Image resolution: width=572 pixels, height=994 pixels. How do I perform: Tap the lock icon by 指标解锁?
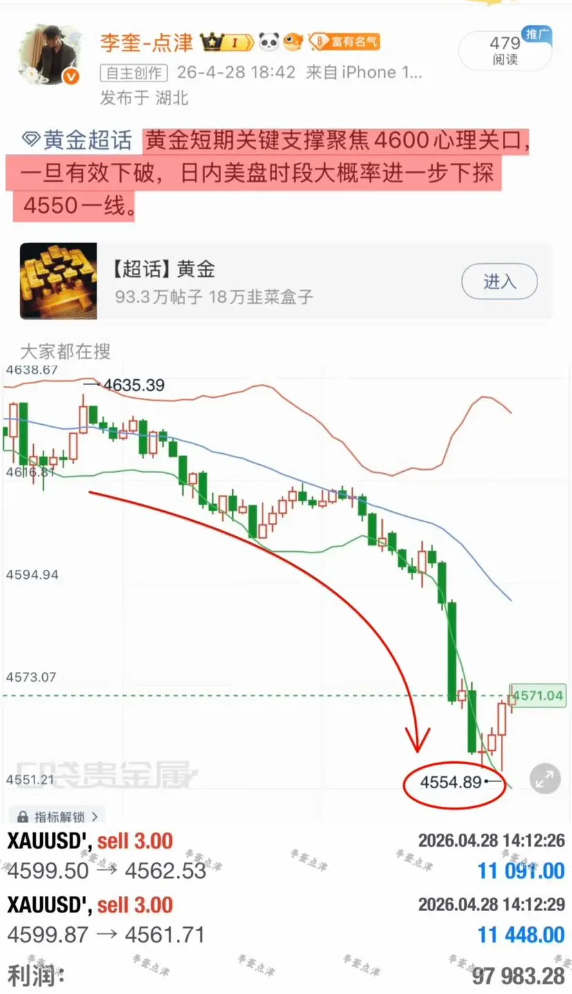(23, 816)
